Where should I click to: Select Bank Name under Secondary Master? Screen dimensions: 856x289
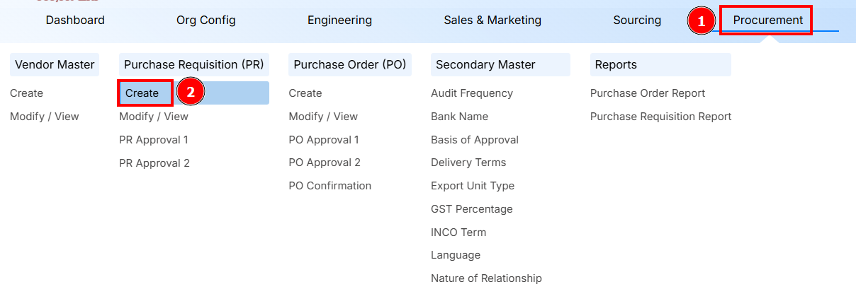pyautogui.click(x=459, y=117)
